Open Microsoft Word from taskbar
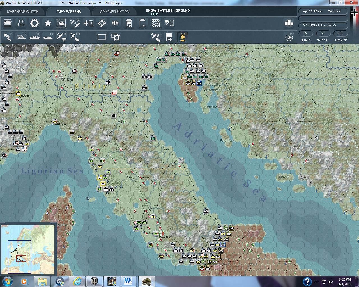This screenshot has height=287, width=359. coord(128,281)
